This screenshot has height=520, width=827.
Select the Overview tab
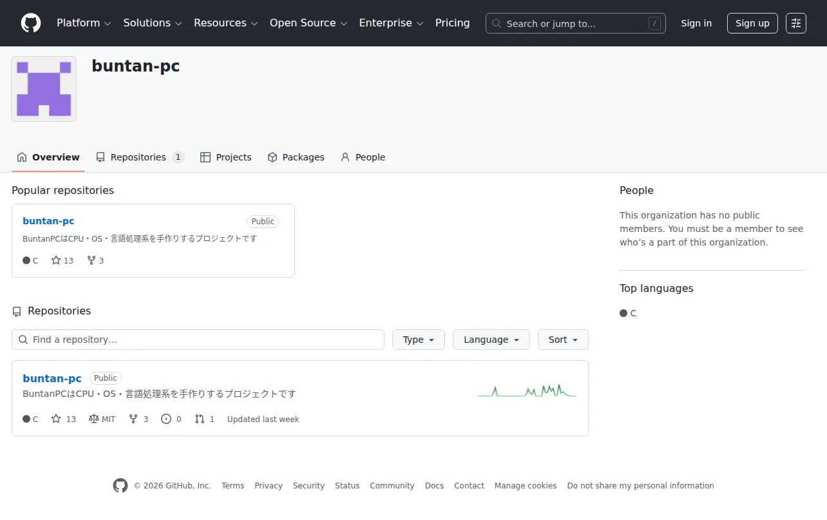tap(48, 157)
